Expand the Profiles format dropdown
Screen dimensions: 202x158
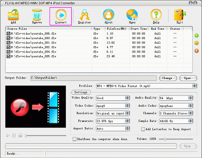(195, 86)
